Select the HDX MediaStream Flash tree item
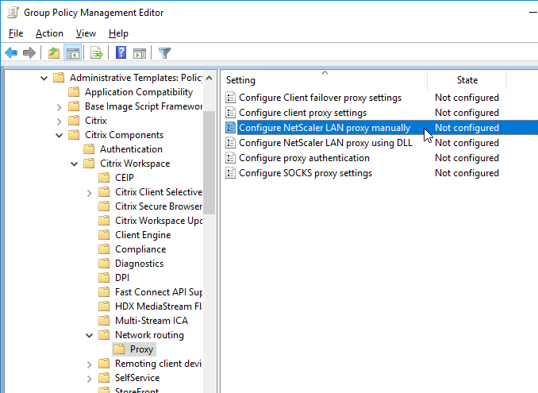 [x=159, y=306]
